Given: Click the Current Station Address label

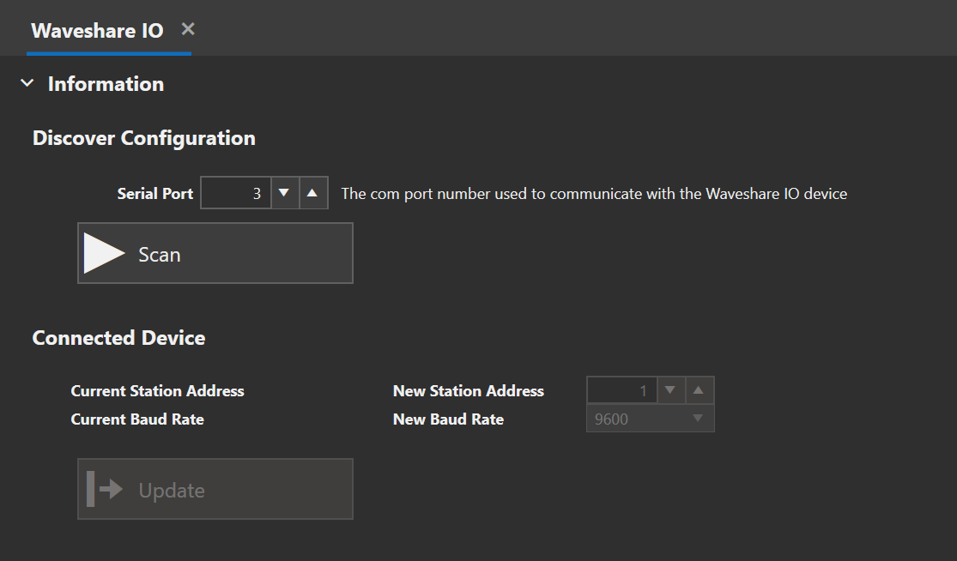Looking at the screenshot, I should click(x=157, y=391).
